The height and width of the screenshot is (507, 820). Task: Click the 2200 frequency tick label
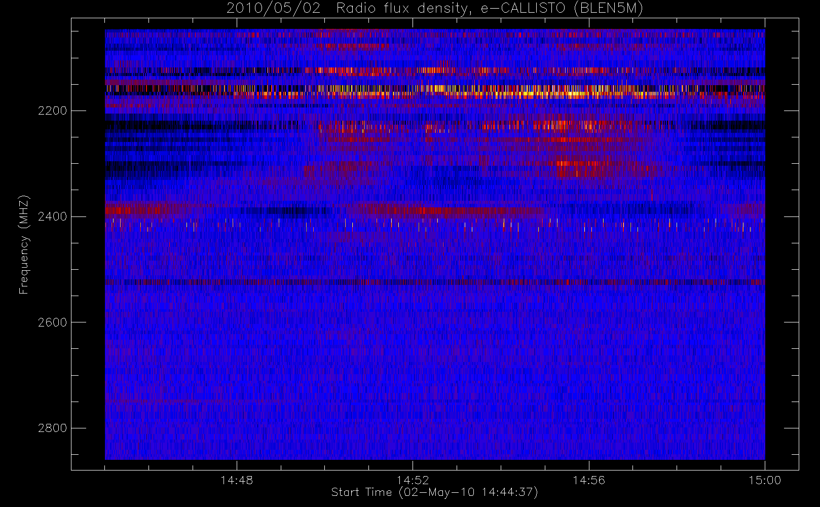(52, 111)
